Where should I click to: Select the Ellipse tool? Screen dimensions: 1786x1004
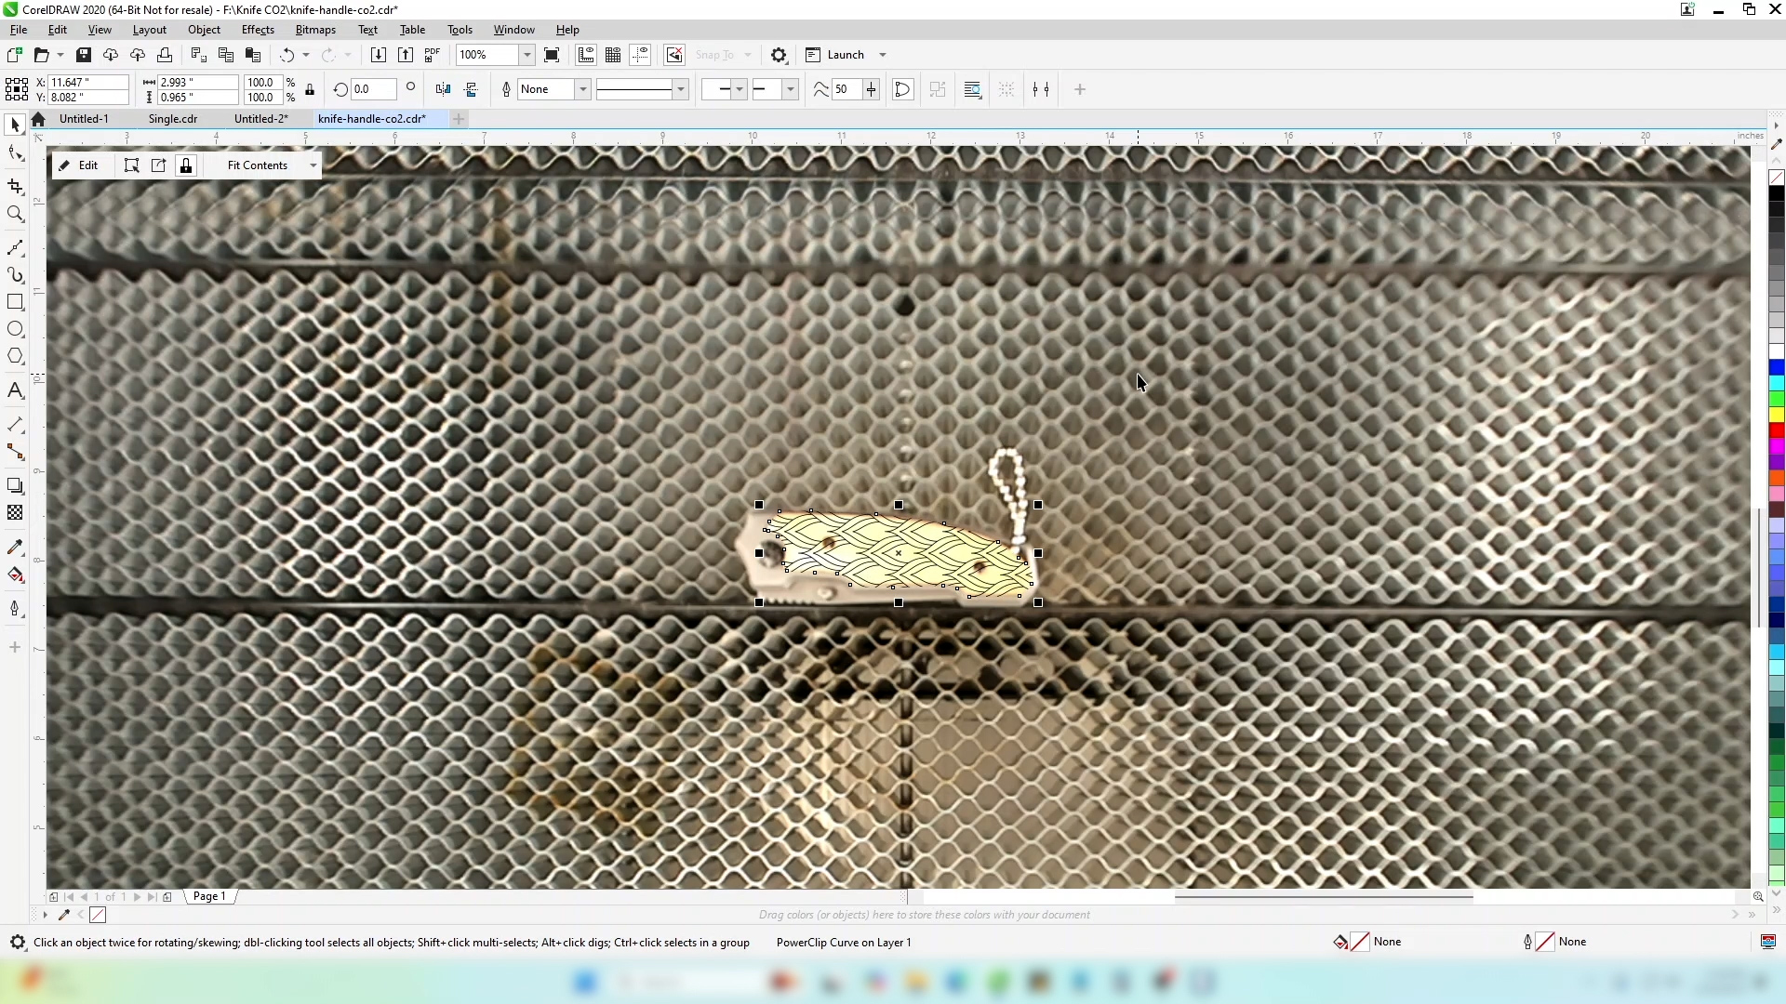tap(15, 329)
